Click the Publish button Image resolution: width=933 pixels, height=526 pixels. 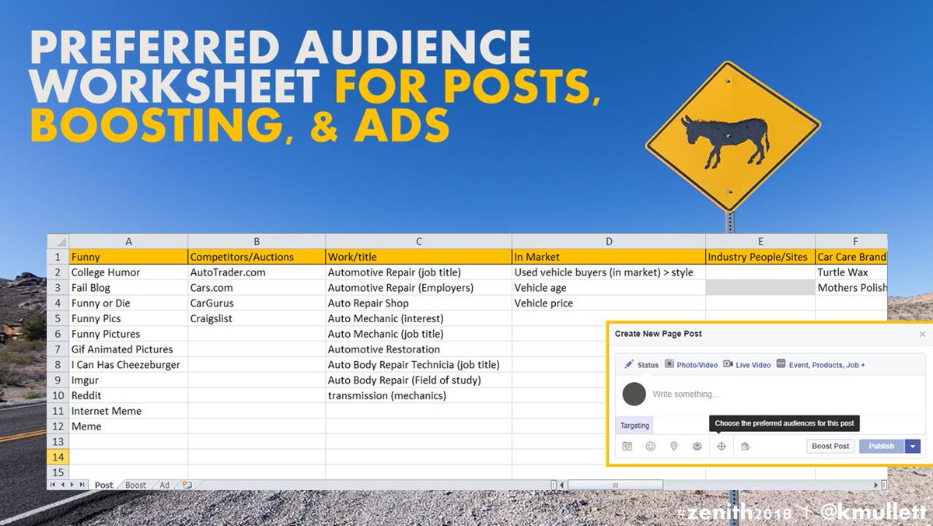pos(882,446)
